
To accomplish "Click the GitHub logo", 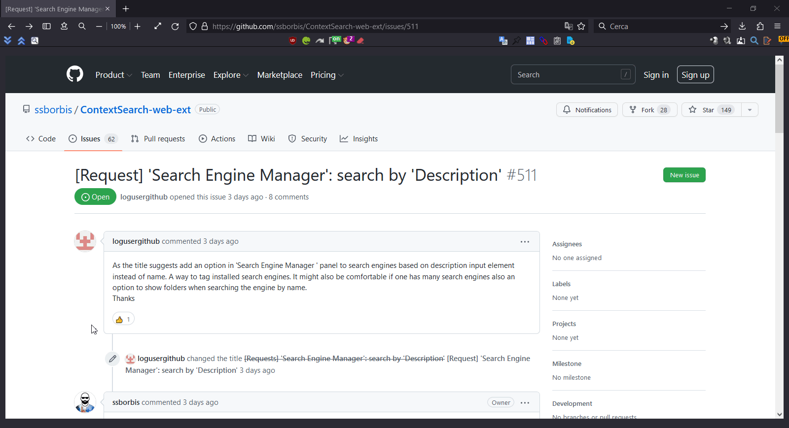I will pyautogui.click(x=75, y=74).
